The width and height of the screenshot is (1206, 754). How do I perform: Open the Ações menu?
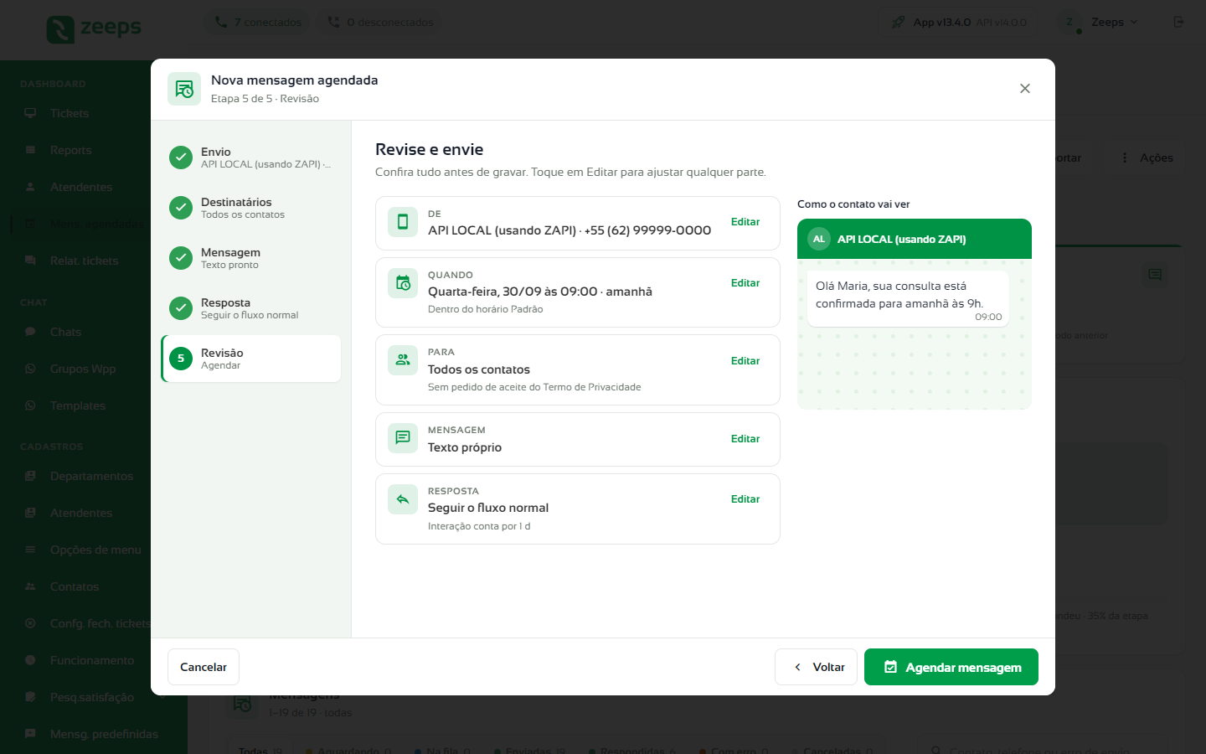[x=1147, y=158]
